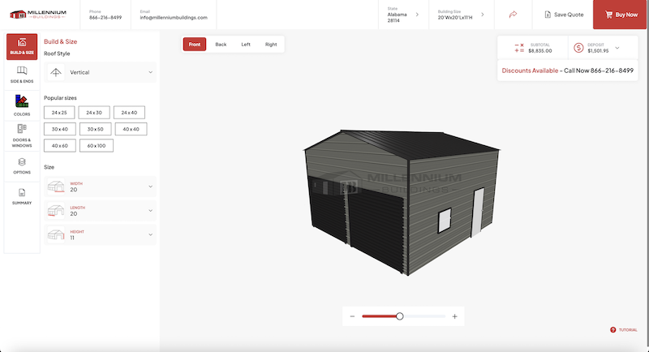The width and height of the screenshot is (649, 352).
Task: Click the Millennium Buildings logo
Action: tap(40, 15)
